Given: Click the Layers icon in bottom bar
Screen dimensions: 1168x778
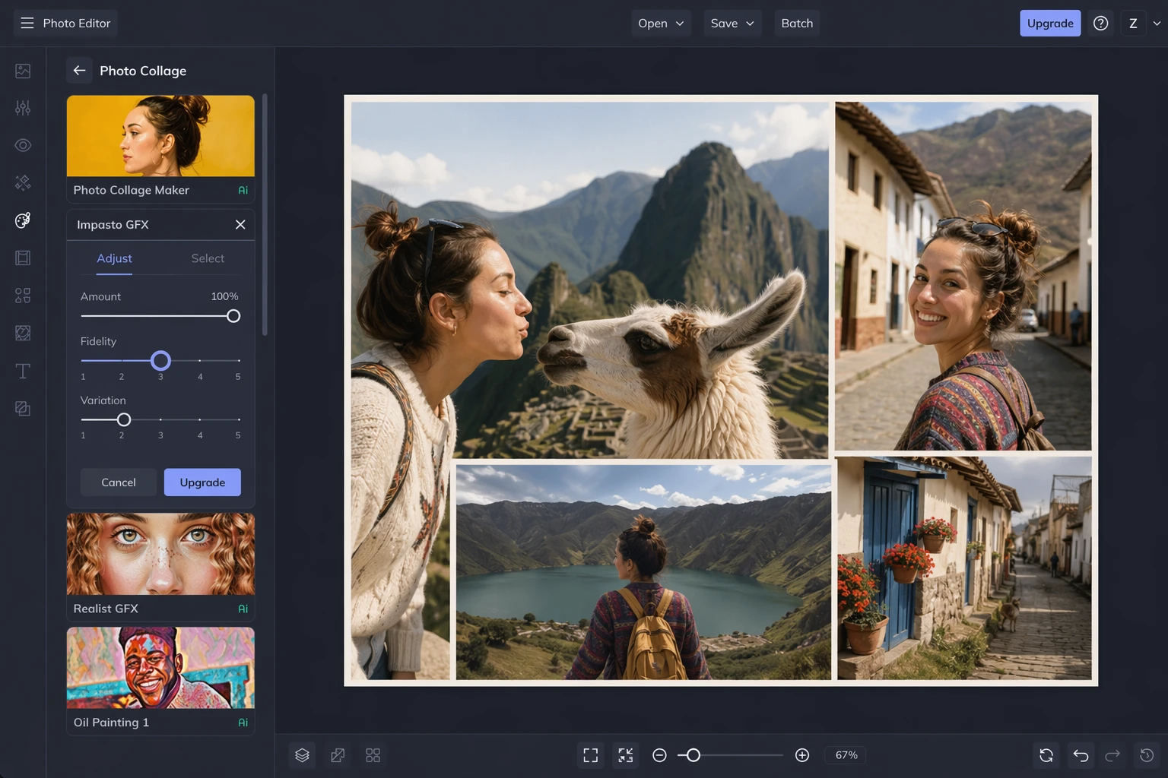Looking at the screenshot, I should 302,755.
